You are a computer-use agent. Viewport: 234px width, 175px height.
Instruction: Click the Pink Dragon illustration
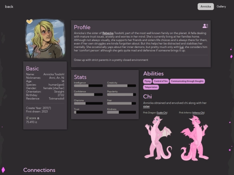tap(158, 138)
